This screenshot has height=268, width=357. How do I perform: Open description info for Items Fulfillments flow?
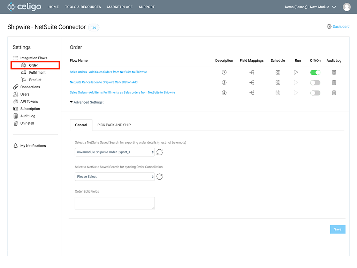click(224, 93)
